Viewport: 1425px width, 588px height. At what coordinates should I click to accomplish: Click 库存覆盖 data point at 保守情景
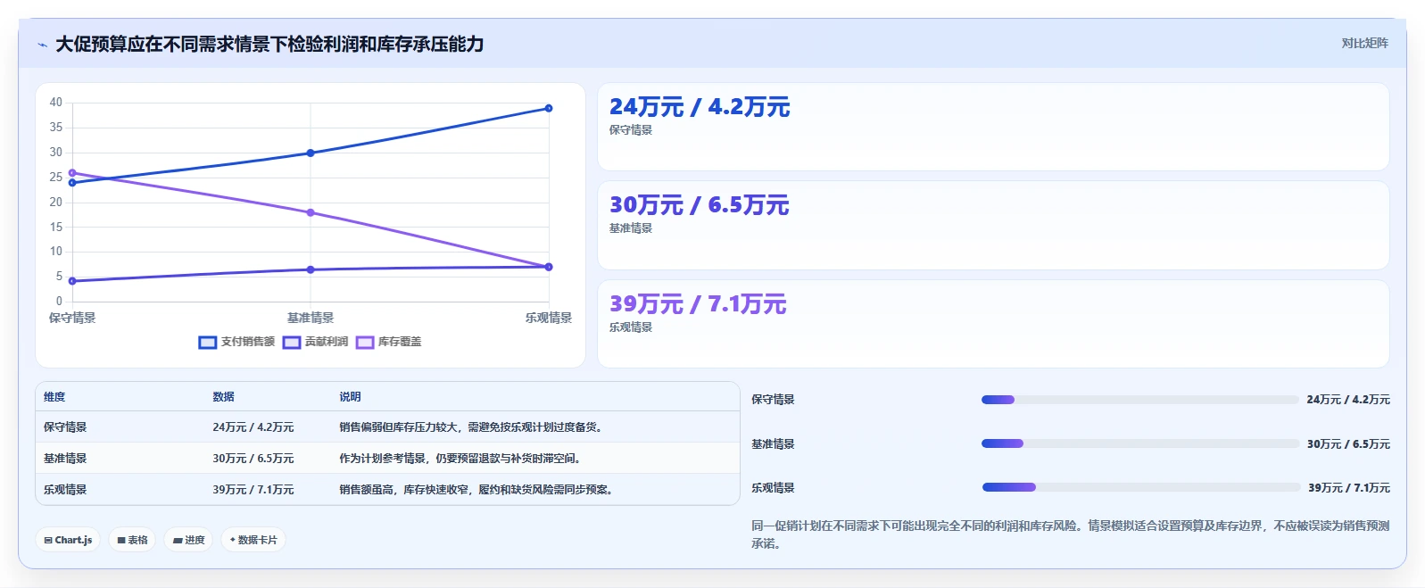tap(72, 173)
